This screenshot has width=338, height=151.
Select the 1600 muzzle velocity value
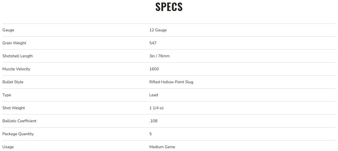pyautogui.click(x=154, y=69)
